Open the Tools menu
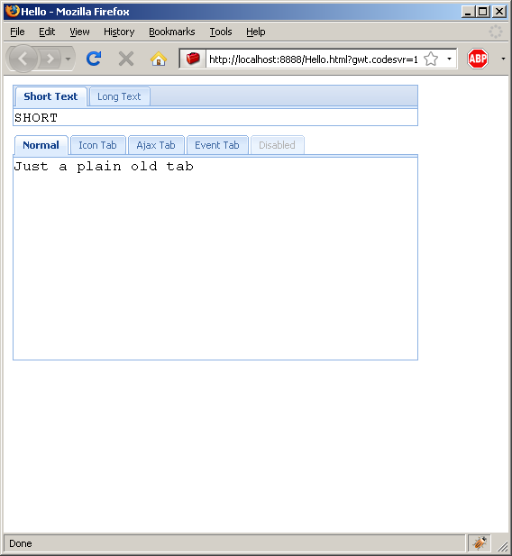This screenshot has height=556, width=512. tap(221, 32)
